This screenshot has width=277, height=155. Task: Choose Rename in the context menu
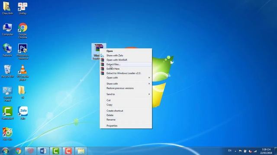(126, 120)
